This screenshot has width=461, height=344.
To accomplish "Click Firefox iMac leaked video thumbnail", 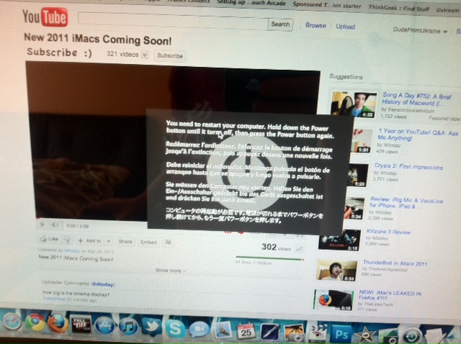I will 334,300.
